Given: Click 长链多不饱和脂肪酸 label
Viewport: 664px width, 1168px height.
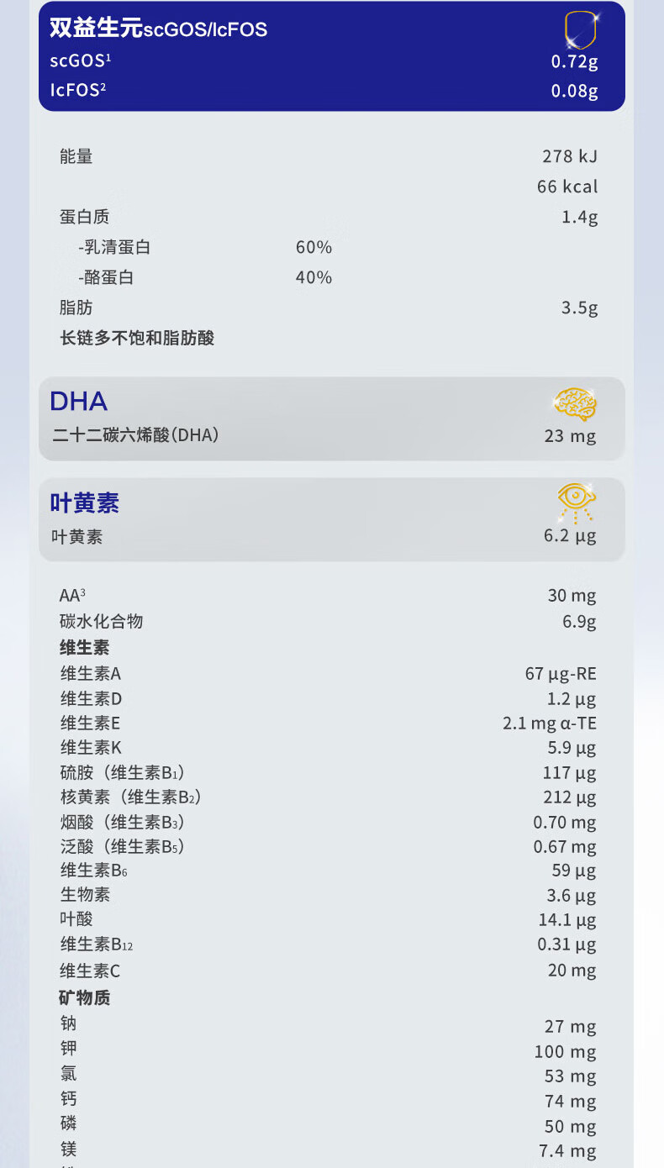Looking at the screenshot, I should [x=137, y=338].
